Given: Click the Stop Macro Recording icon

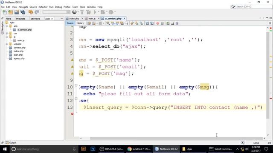Looking at the screenshot, I should pyautogui.click(x=162, y=23).
